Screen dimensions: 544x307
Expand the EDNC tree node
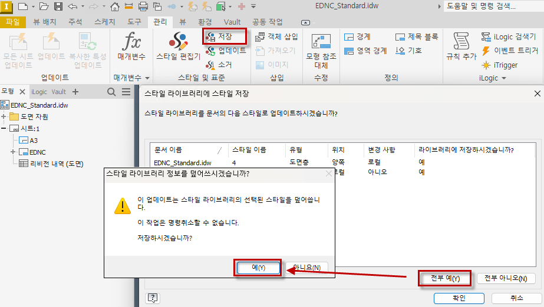click(13, 152)
